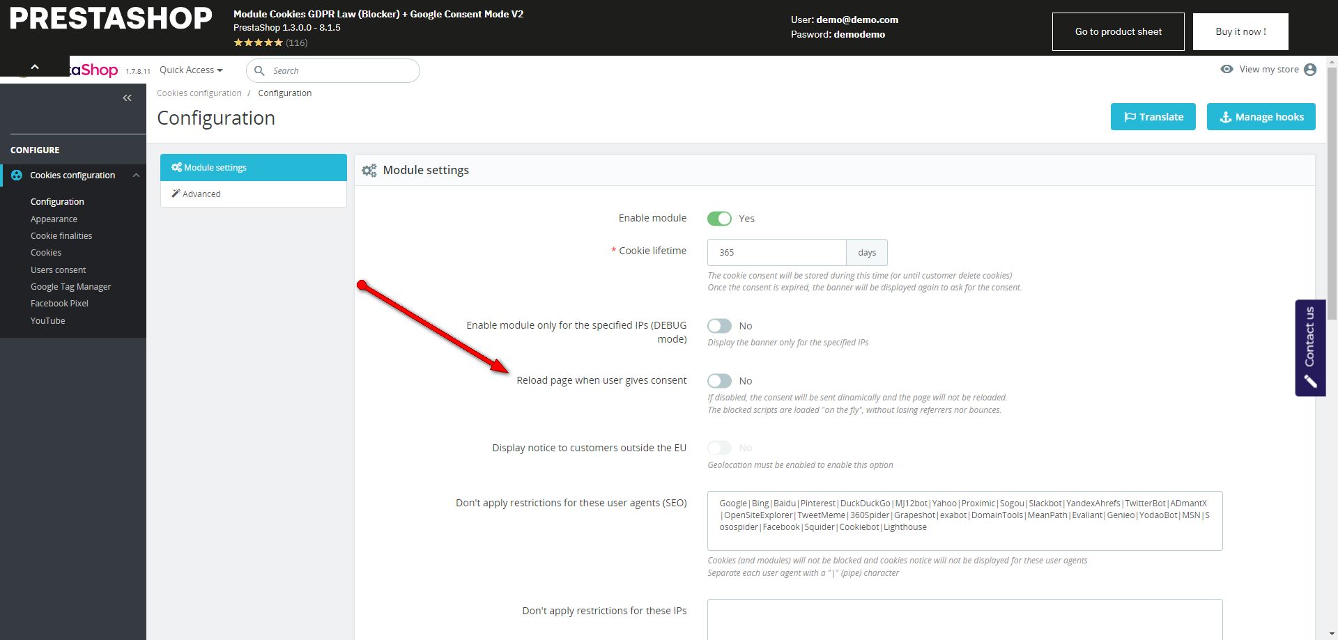Click the "PrestaShop 1.3.0.0 - 8.1.5" text
Screen dimensions: 1338x640
click(x=287, y=28)
